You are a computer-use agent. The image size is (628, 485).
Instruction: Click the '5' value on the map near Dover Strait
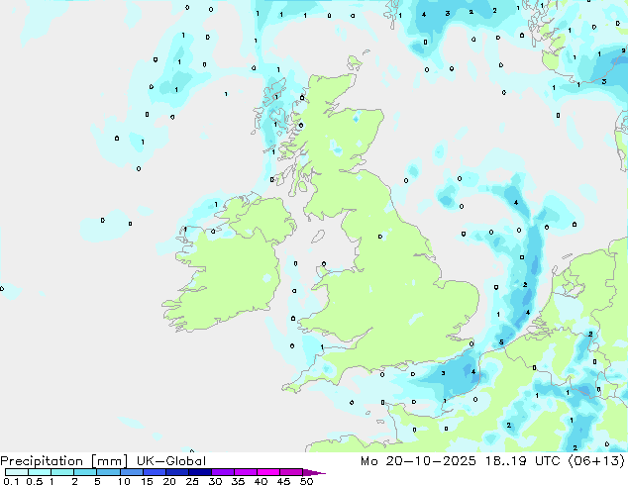coord(501,342)
